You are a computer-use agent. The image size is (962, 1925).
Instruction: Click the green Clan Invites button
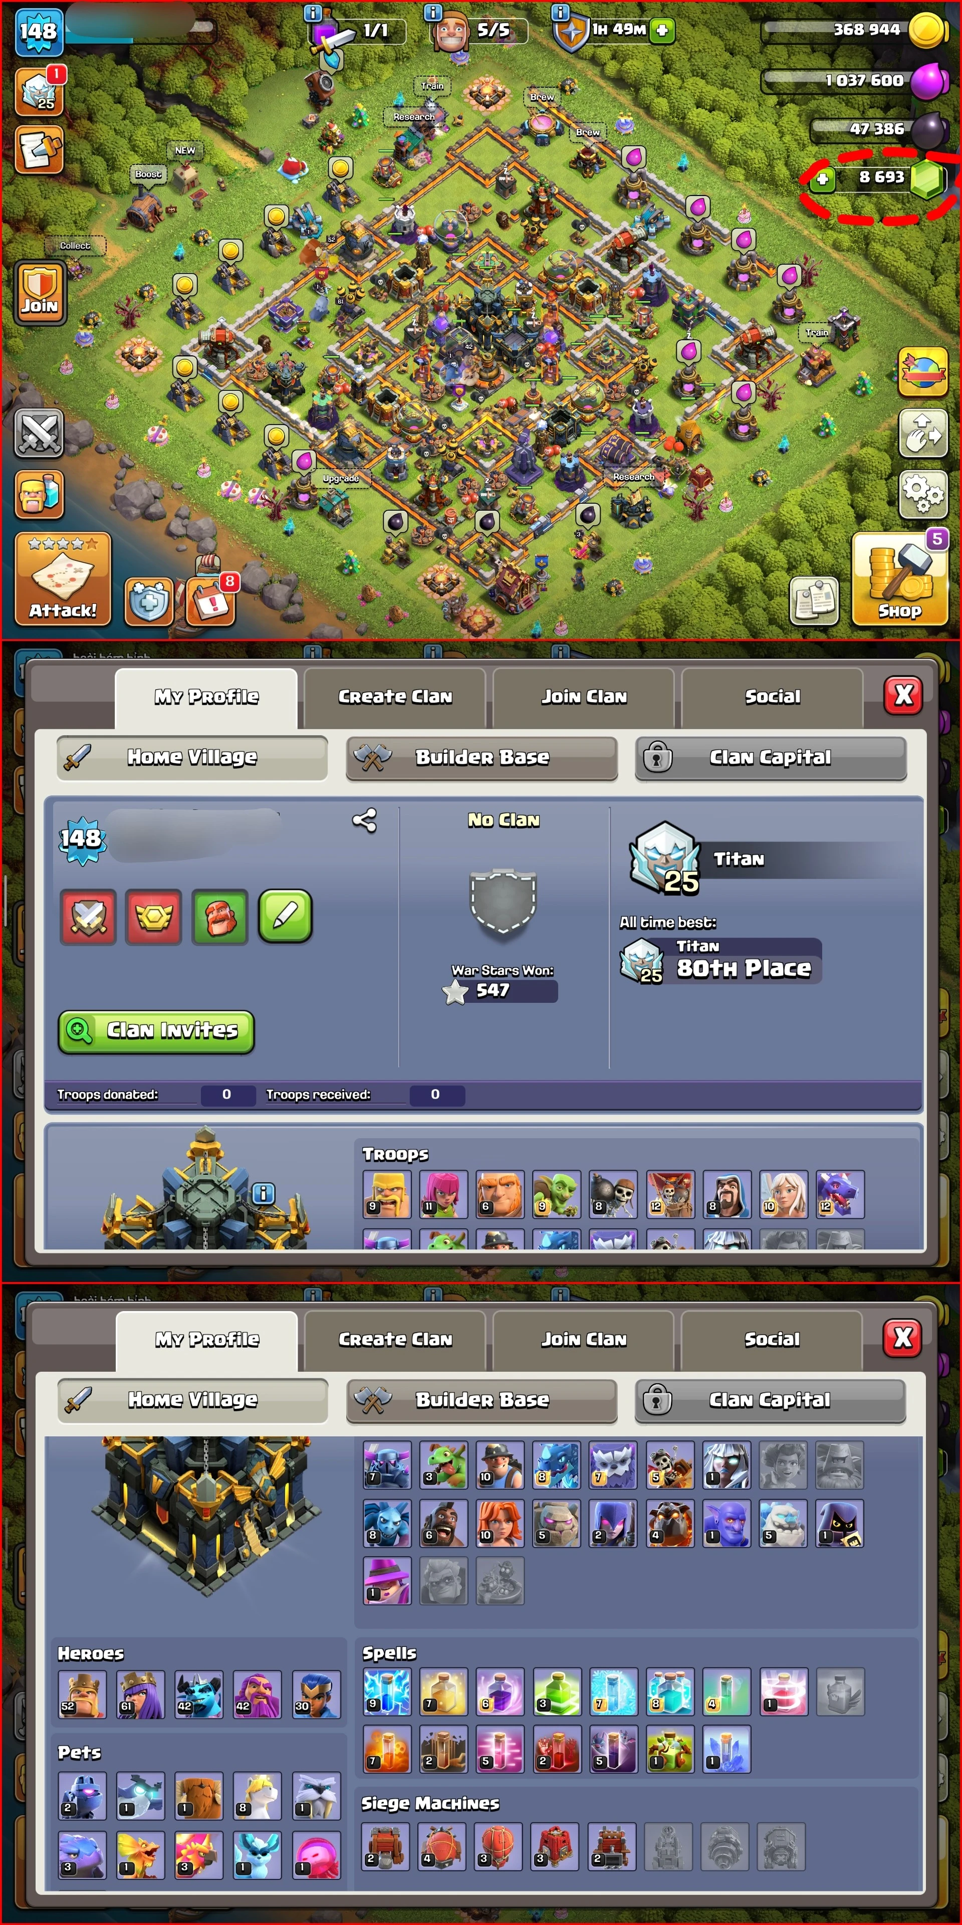[x=157, y=1031]
